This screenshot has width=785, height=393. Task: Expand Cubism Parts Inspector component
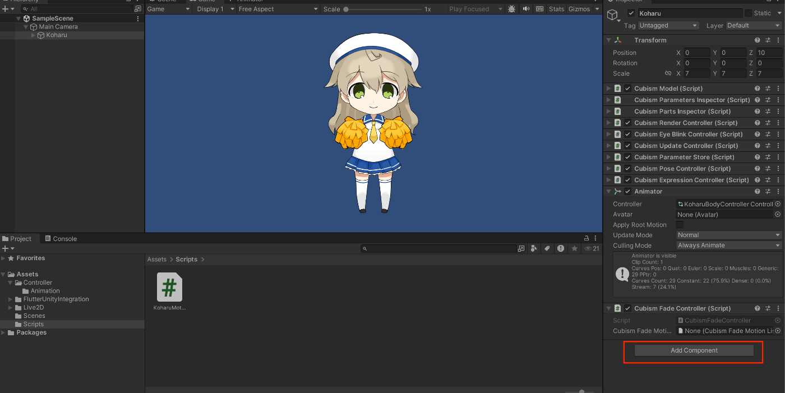pyautogui.click(x=609, y=112)
